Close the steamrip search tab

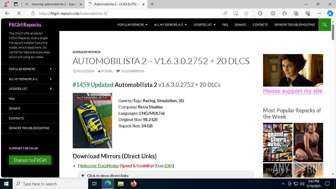[x=81, y=4]
